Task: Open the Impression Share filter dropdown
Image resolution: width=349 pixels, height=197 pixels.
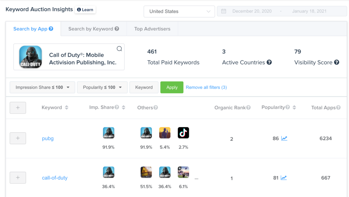Action: [x=42, y=87]
